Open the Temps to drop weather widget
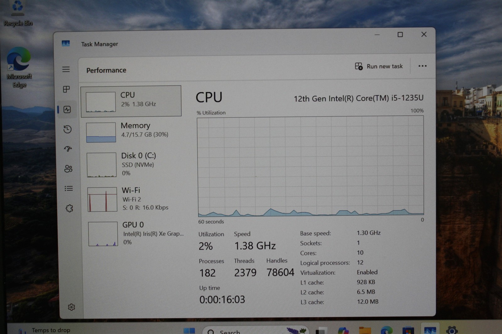The height and width of the screenshot is (334, 502). (x=44, y=330)
